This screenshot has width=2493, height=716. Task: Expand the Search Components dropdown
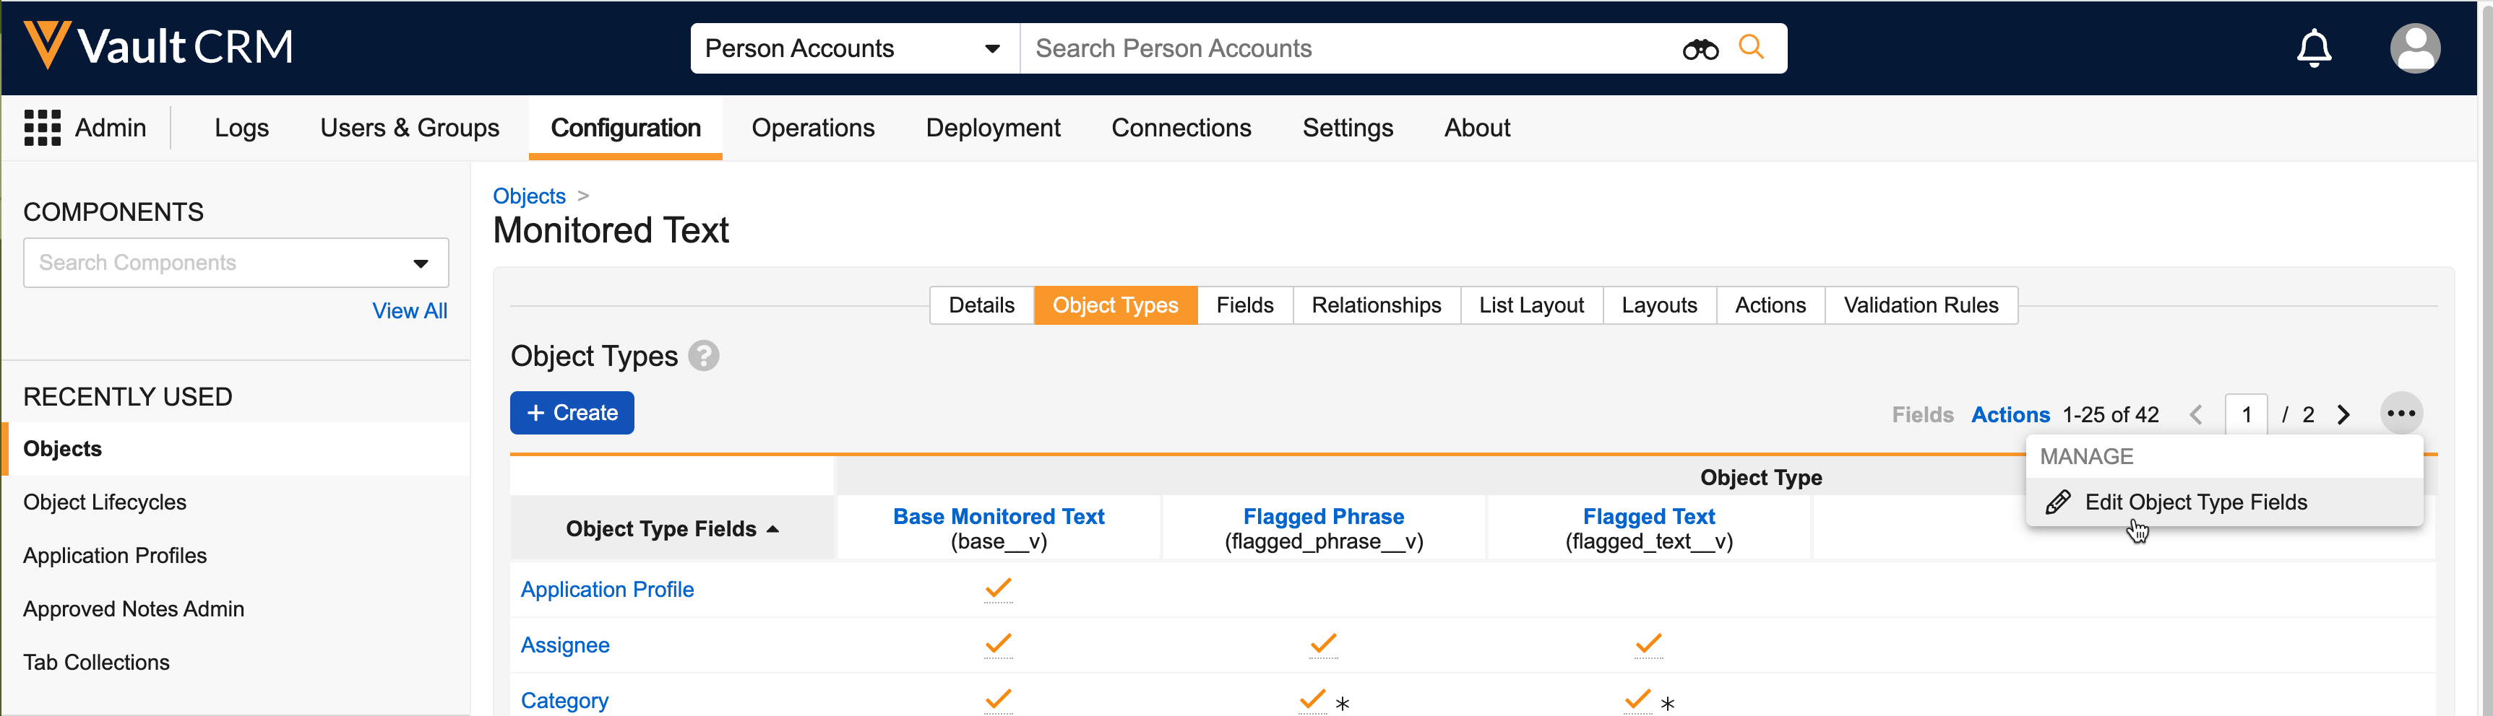(x=420, y=263)
